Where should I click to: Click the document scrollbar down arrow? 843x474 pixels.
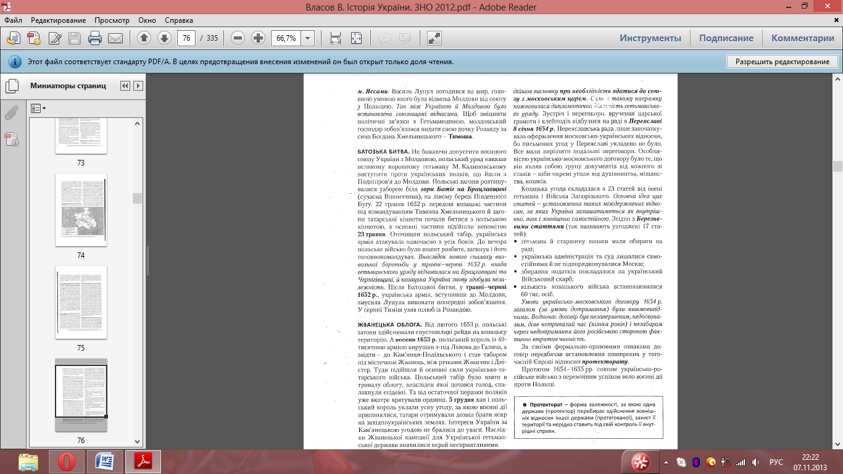837,444
